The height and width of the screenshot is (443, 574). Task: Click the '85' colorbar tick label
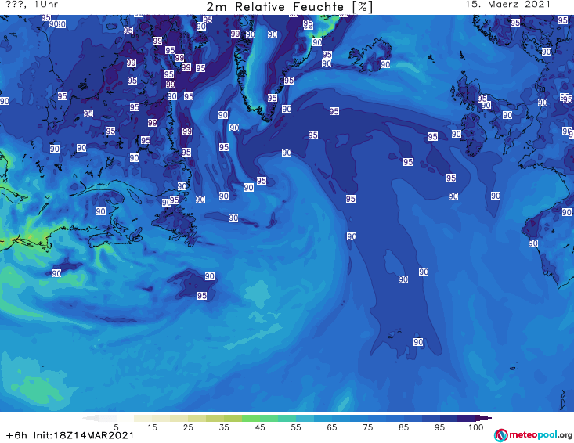(404, 427)
